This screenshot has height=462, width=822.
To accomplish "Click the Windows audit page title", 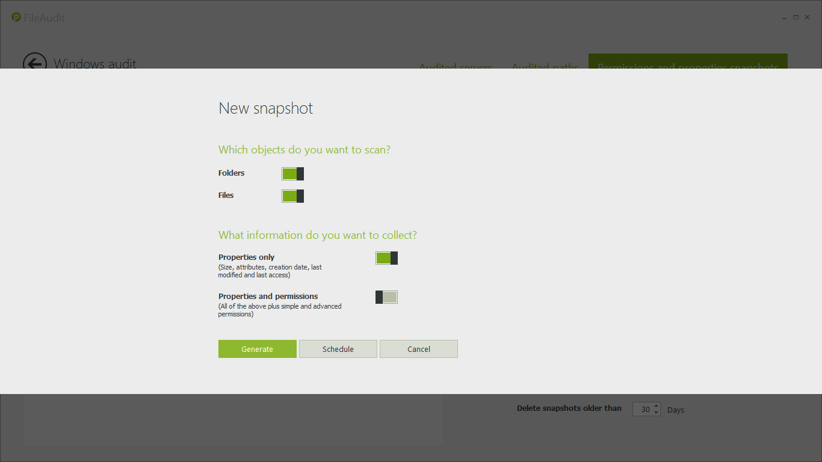I will click(95, 64).
